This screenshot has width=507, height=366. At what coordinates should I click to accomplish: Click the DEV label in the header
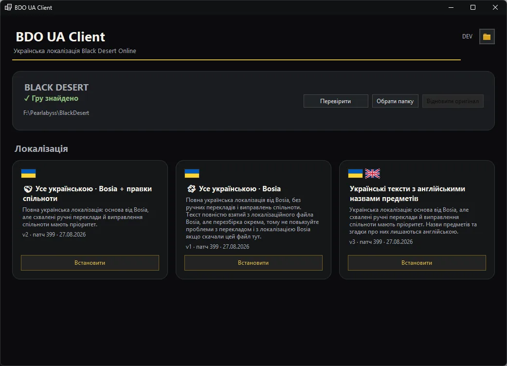pos(467,37)
